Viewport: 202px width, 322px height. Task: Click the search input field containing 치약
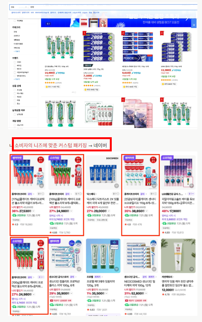tap(113, 7)
